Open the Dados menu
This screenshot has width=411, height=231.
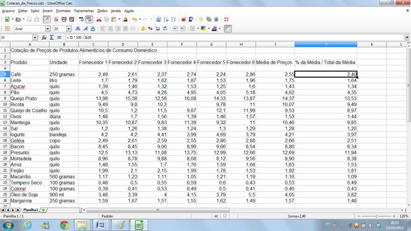click(102, 11)
